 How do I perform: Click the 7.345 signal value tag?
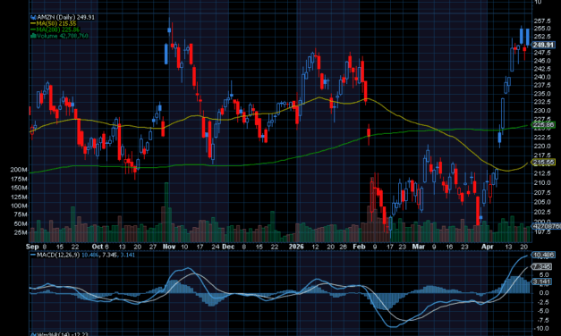(541, 266)
